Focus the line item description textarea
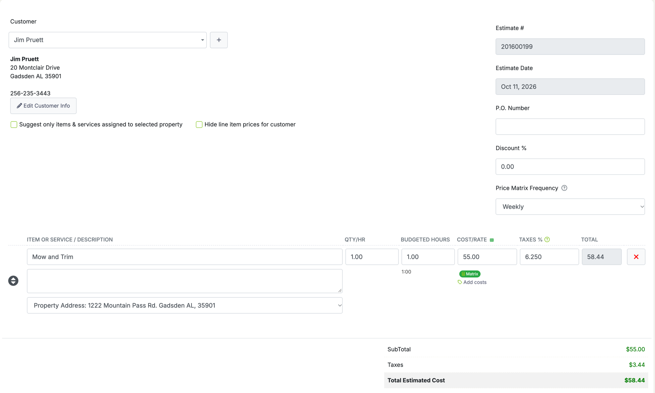The height and width of the screenshot is (393, 655). tap(185, 281)
